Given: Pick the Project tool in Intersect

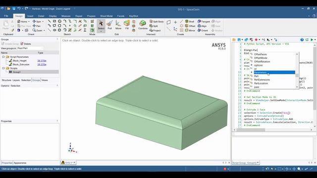Looking at the screenshot, I should [x=155, y=30].
